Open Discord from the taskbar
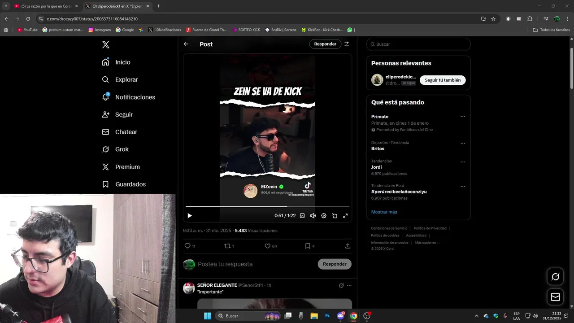The width and height of the screenshot is (574, 323). 340,316
